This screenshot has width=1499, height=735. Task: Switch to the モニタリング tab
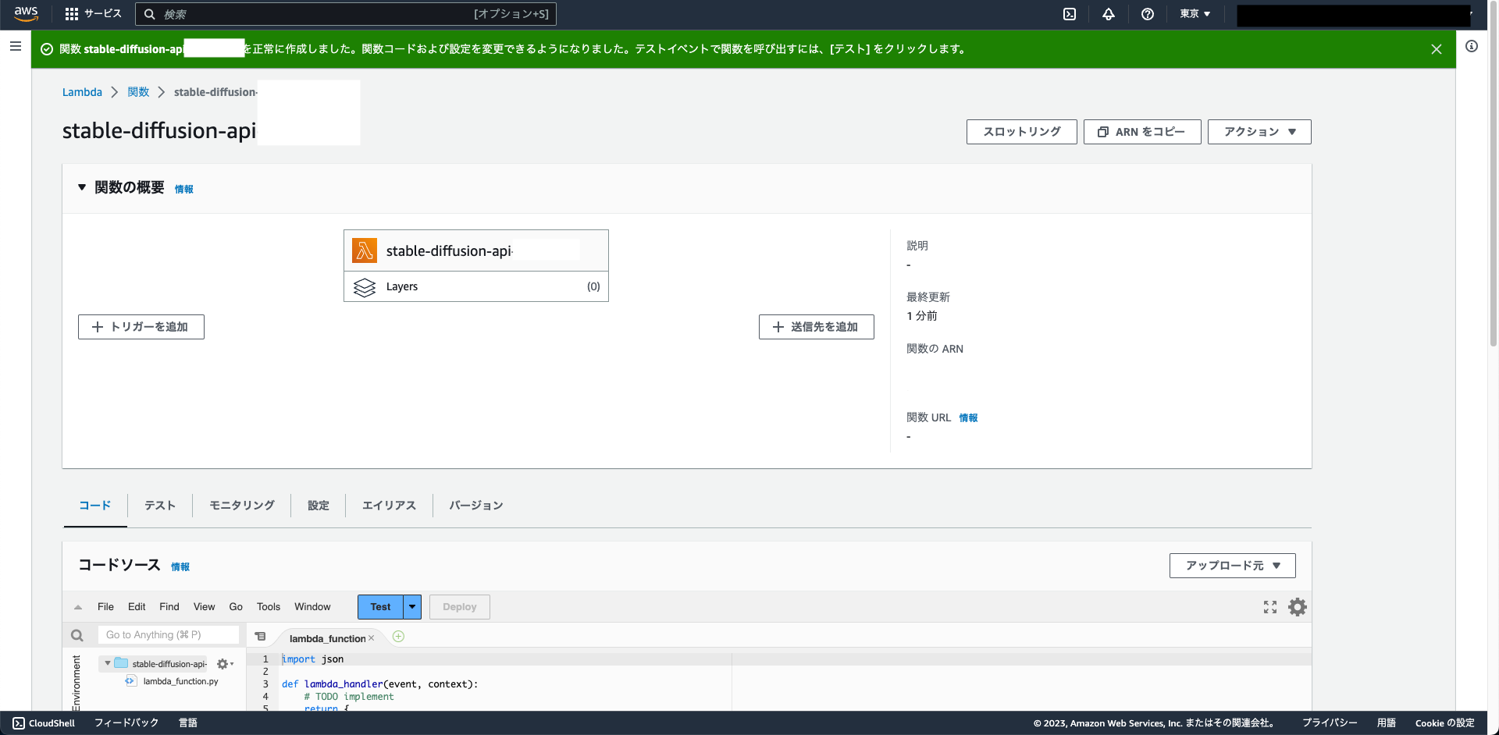point(242,506)
